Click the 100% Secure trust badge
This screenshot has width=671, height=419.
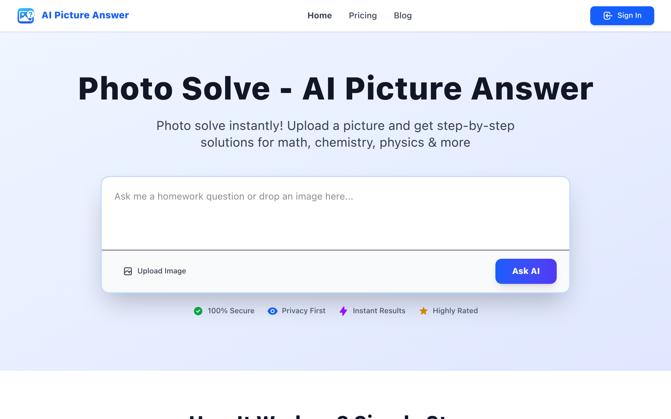click(x=231, y=311)
